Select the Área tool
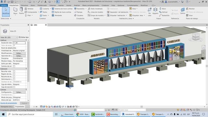Viewport: 208px width, 117px height. [133, 9]
